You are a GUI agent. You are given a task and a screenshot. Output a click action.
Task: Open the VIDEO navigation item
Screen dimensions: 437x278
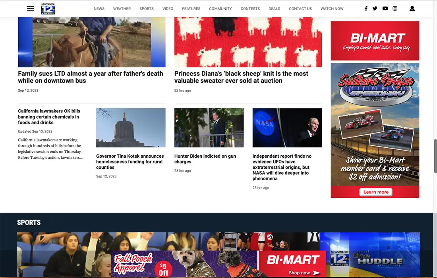[168, 9]
